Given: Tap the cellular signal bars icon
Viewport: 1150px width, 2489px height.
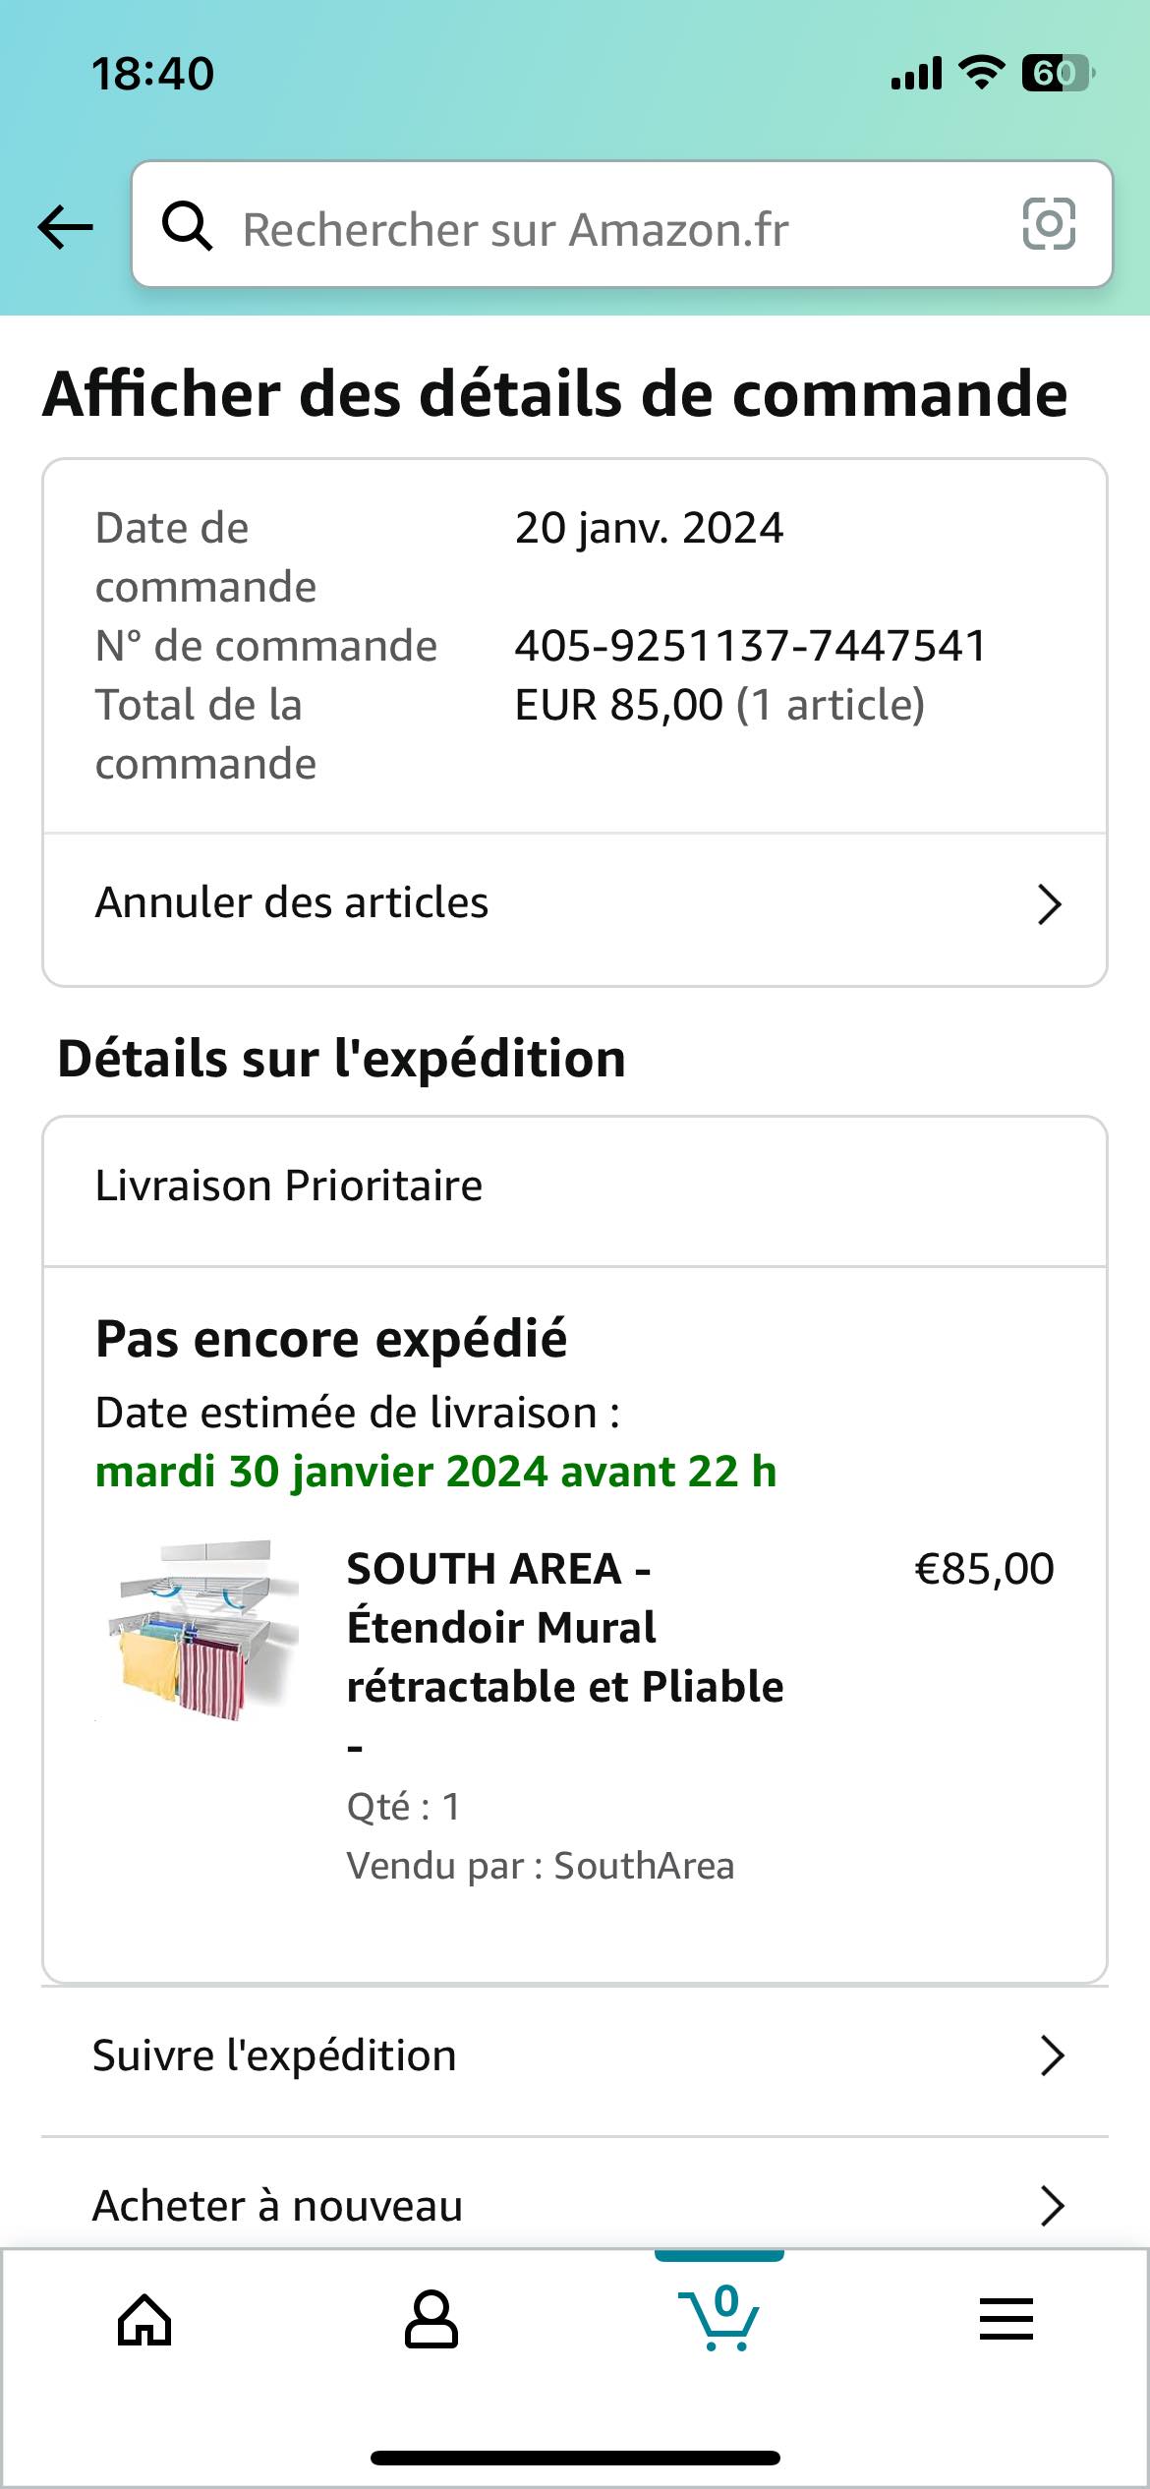Looking at the screenshot, I should 916,74.
